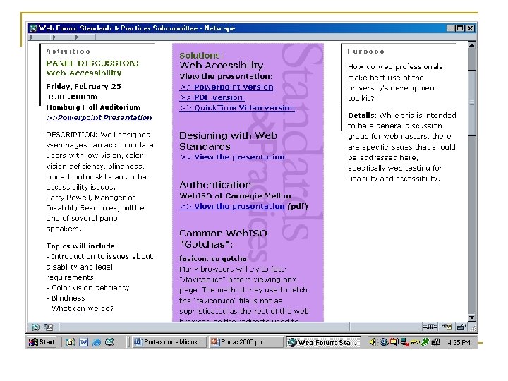
Task: Click the volume speaker icon in system tray
Action: coord(373,341)
